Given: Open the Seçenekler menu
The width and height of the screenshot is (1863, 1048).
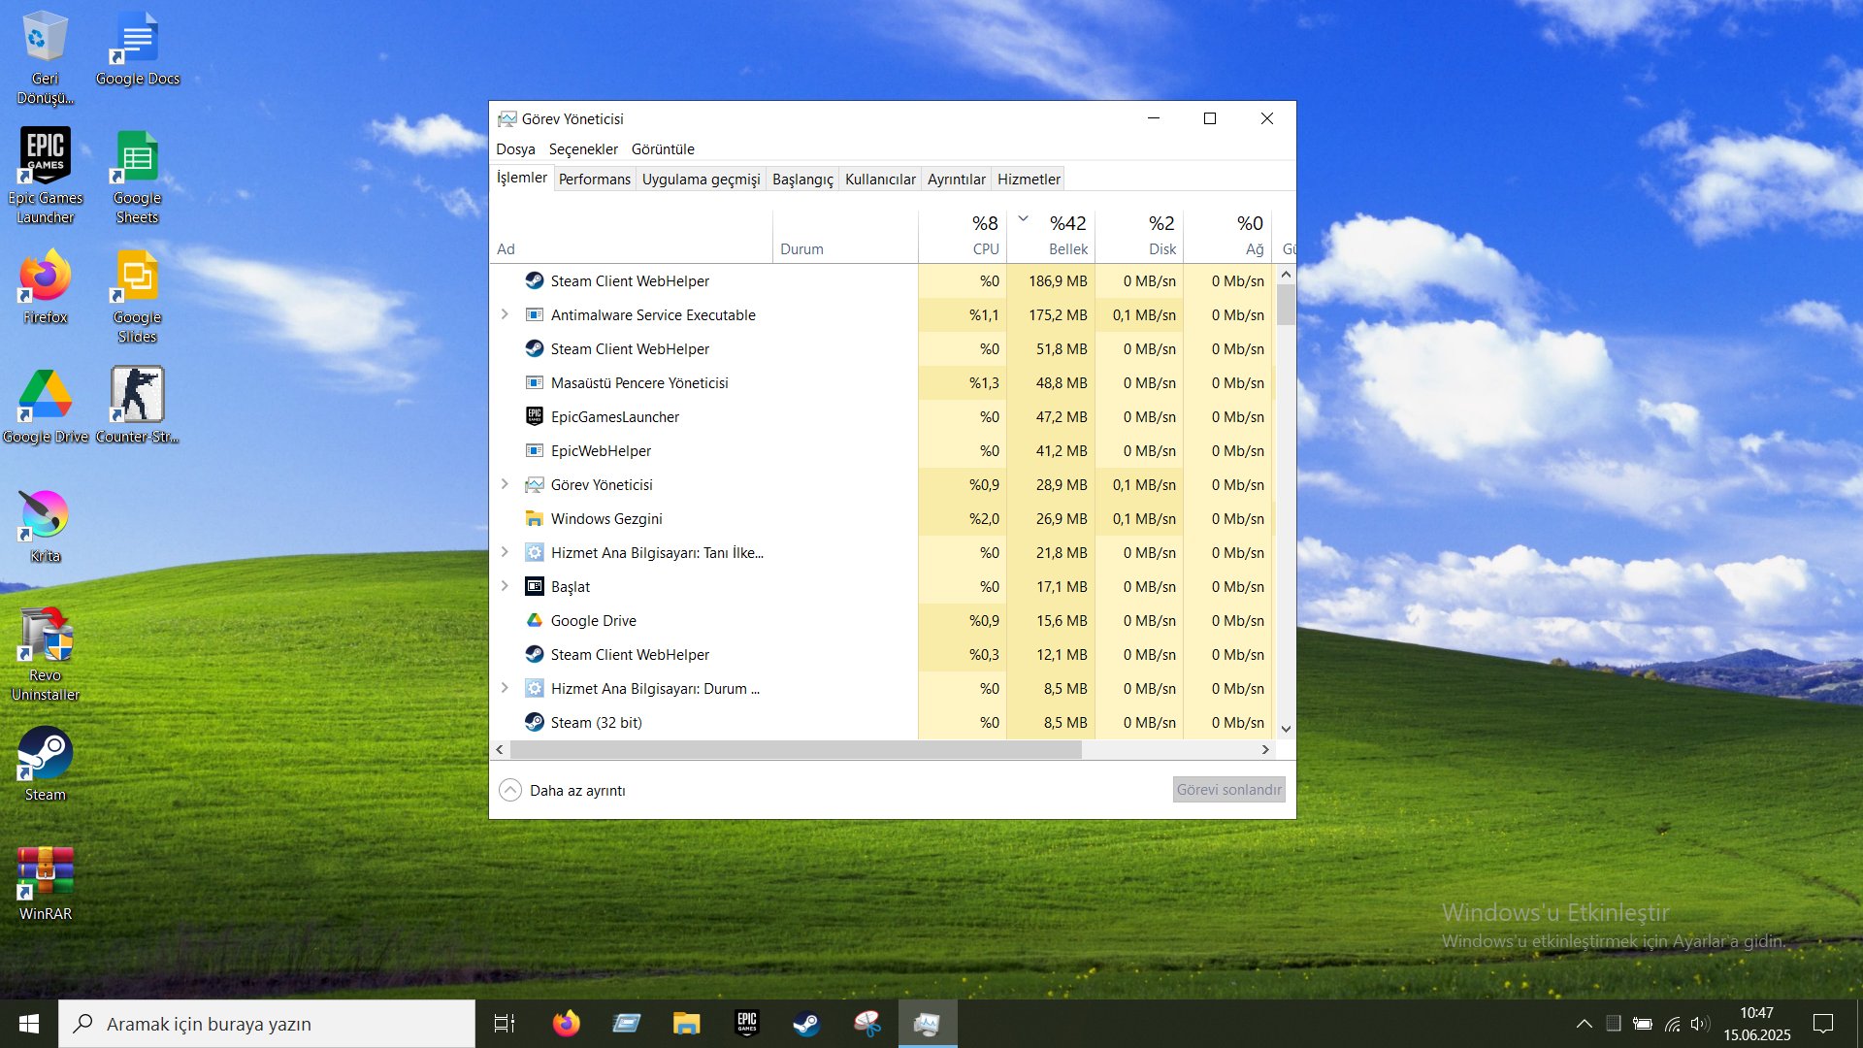Looking at the screenshot, I should (583, 149).
